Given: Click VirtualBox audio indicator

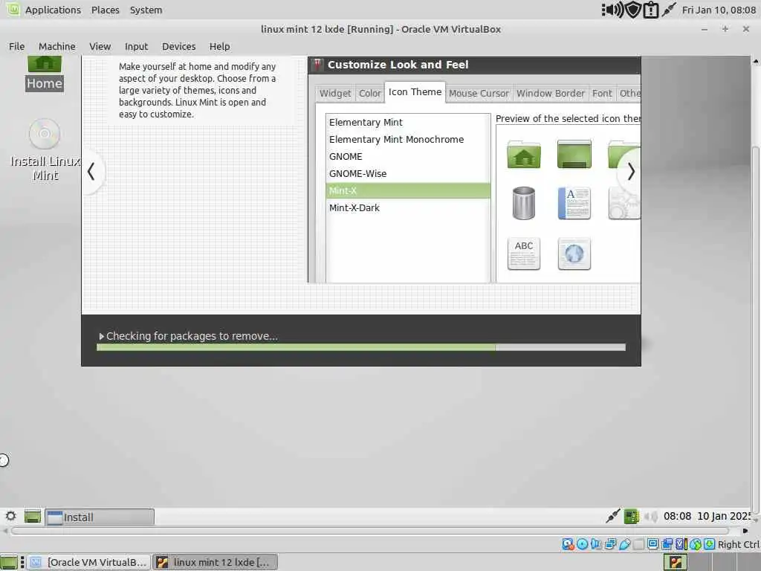Looking at the screenshot, I should 596,543.
